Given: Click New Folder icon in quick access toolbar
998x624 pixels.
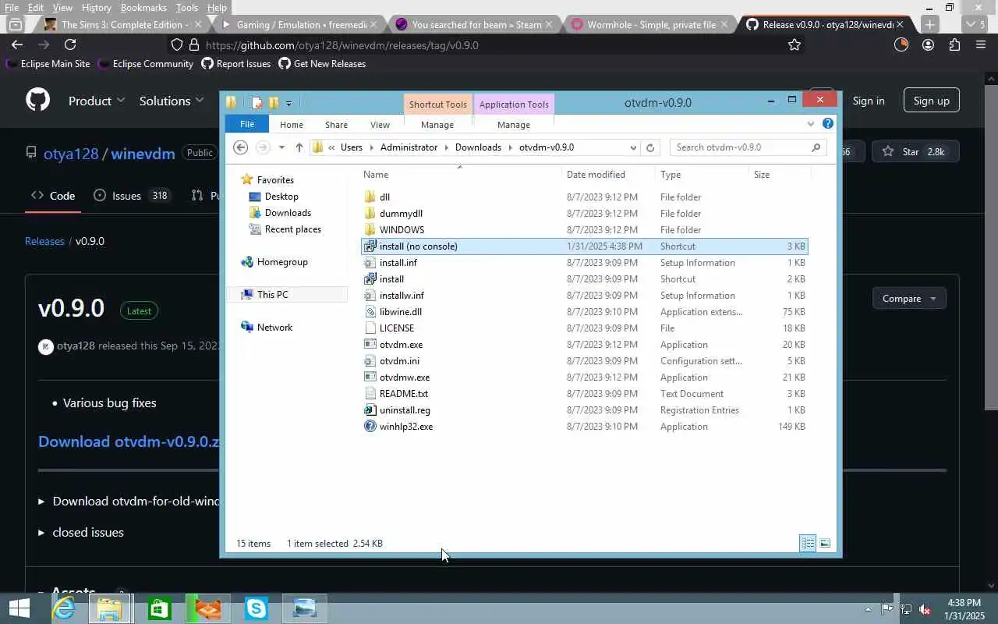Looking at the screenshot, I should tap(273, 102).
